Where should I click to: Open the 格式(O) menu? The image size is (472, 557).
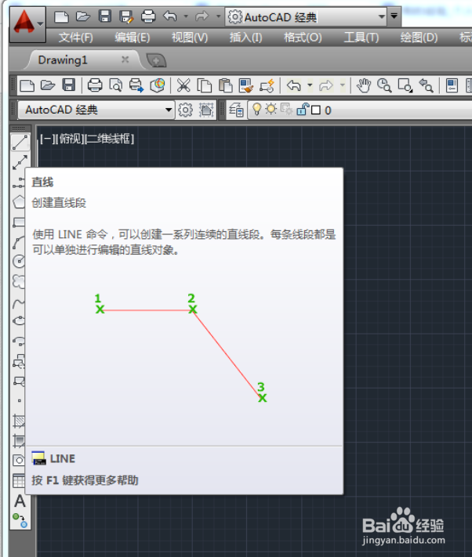click(303, 38)
